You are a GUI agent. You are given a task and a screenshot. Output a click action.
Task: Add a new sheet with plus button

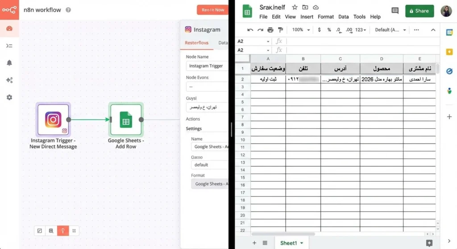[x=254, y=243]
